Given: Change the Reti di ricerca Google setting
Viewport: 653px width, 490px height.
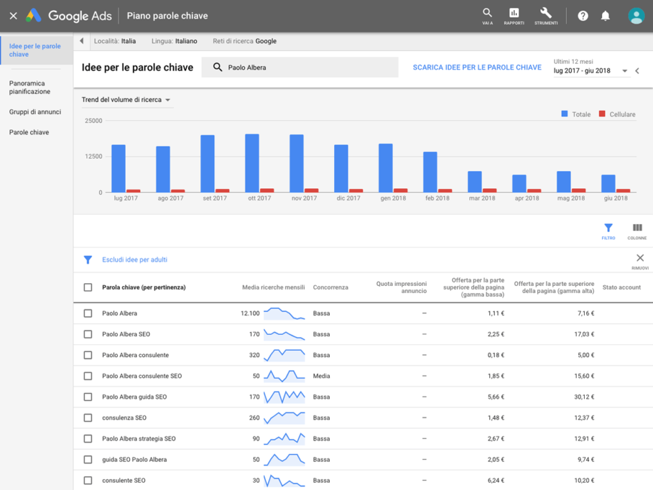Looking at the screenshot, I should [244, 41].
